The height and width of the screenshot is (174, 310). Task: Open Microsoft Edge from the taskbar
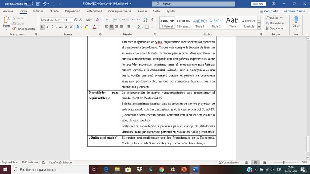coord(106,169)
